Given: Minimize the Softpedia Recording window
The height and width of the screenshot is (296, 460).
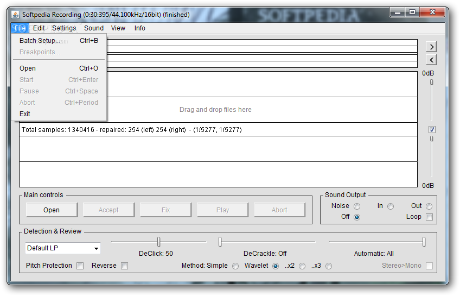Looking at the screenshot, I should [398, 12].
